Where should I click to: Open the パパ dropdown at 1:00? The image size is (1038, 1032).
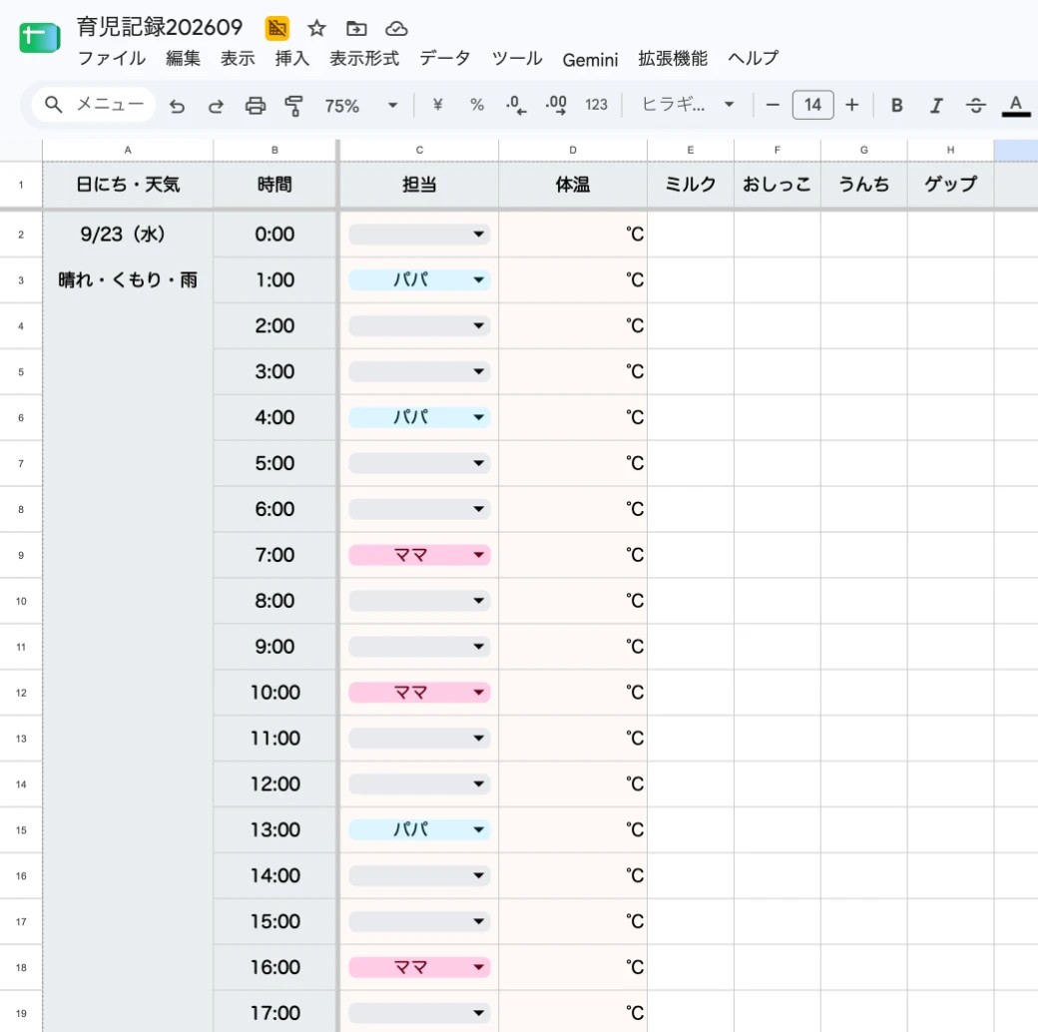click(420, 280)
